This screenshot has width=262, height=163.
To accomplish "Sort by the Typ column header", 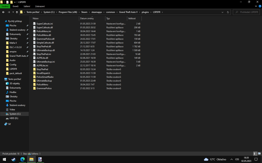I will [108, 19].
